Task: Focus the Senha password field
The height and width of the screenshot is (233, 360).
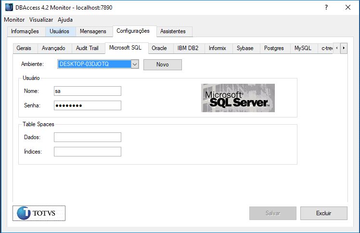Action: [88, 105]
